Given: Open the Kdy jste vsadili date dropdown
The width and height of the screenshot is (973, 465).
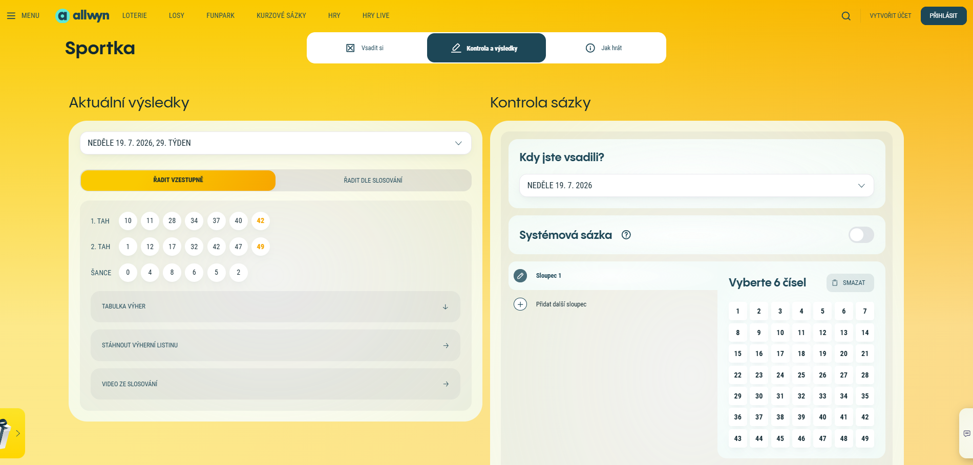Looking at the screenshot, I should (x=696, y=186).
